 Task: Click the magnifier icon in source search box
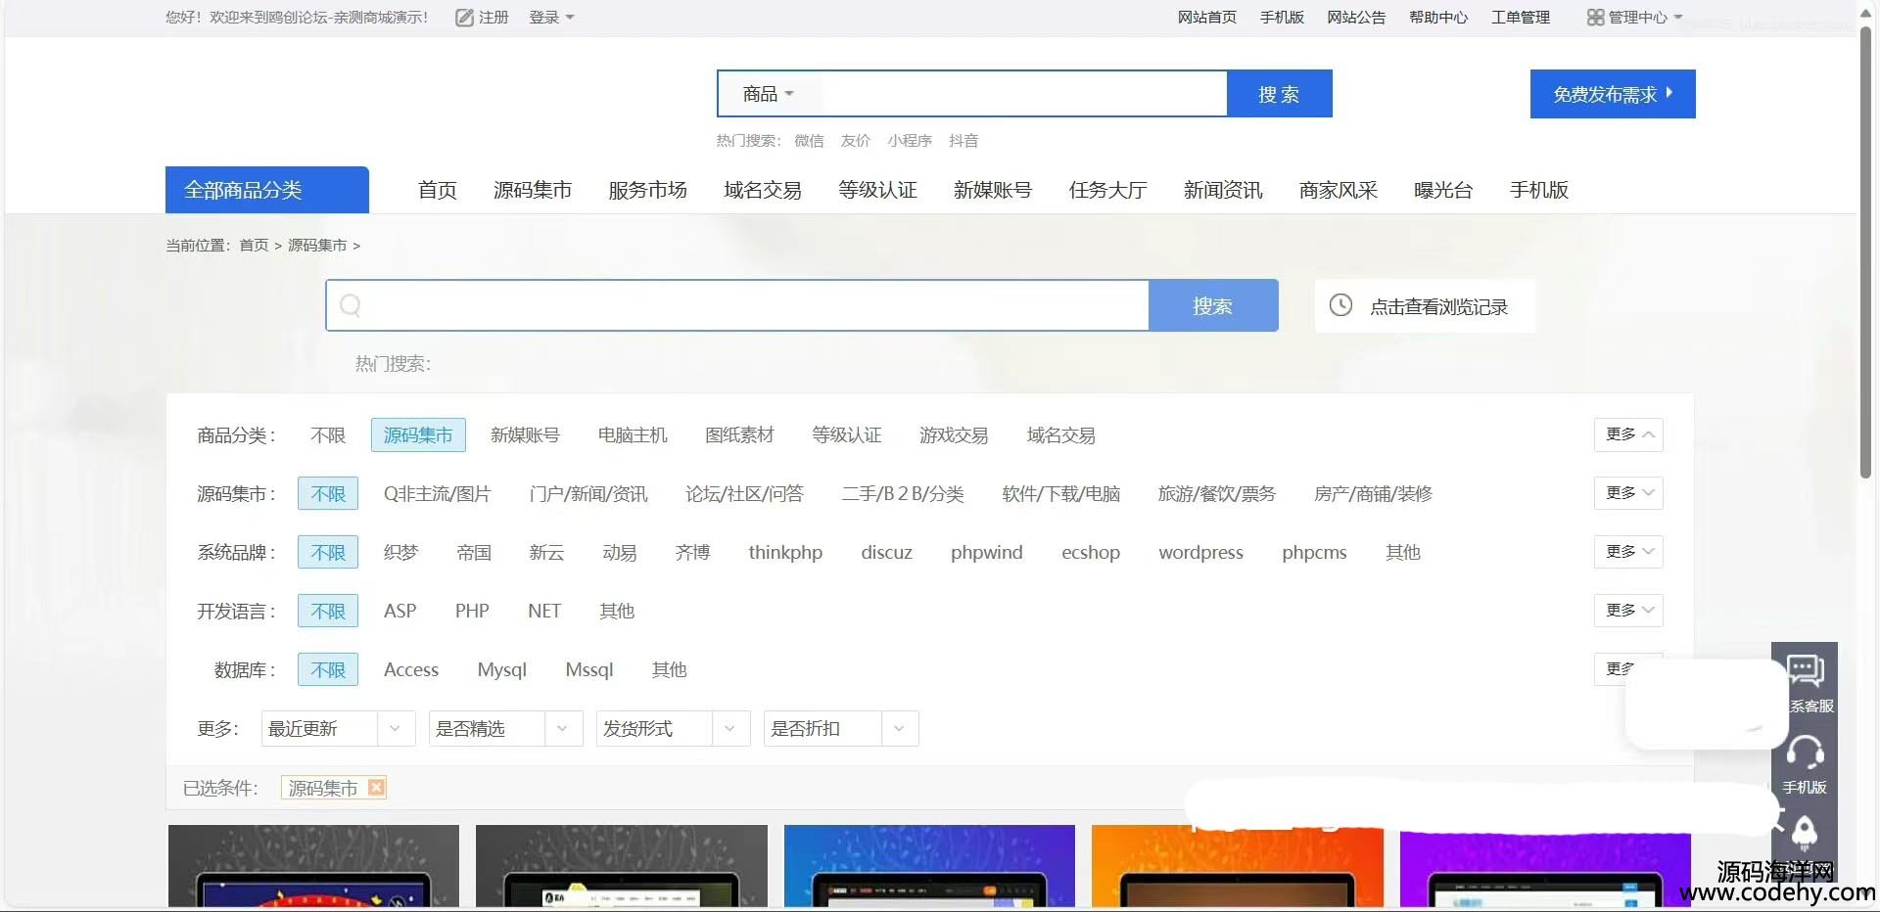[x=351, y=305]
